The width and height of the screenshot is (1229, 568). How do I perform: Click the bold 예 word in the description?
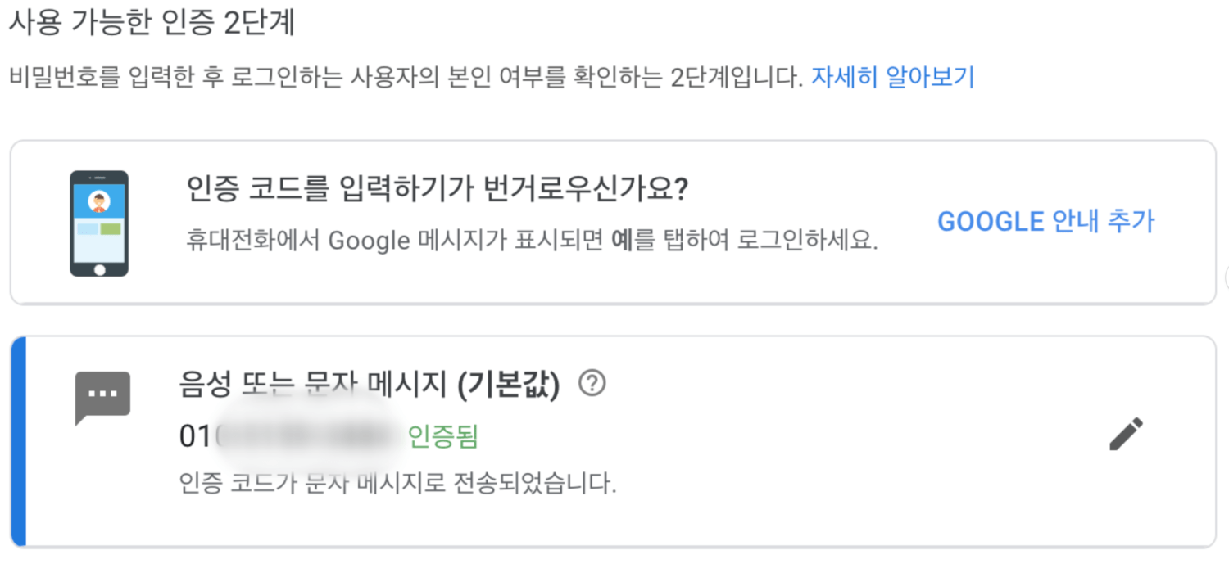pyautogui.click(x=622, y=241)
